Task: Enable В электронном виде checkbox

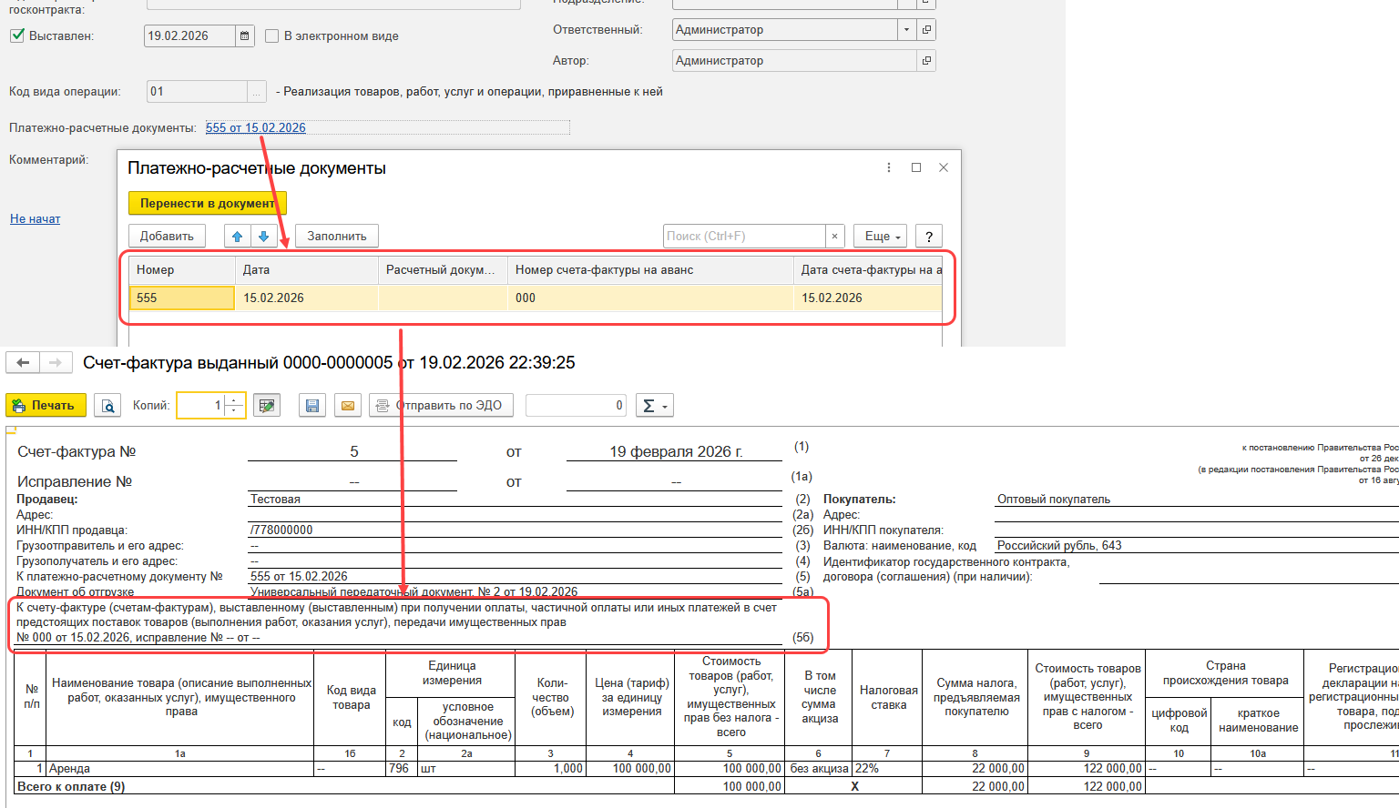Action: click(271, 36)
